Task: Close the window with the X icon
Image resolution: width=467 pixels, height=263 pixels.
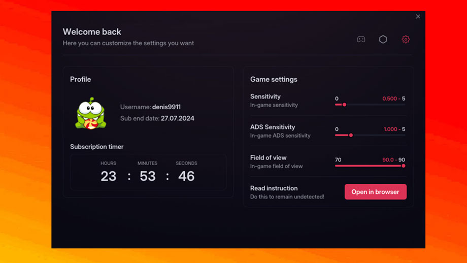Action: click(418, 17)
